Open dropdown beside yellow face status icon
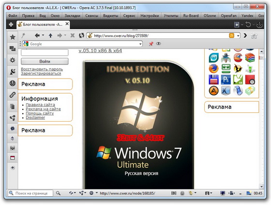Screen dimensions: 271x205 [196, 192]
